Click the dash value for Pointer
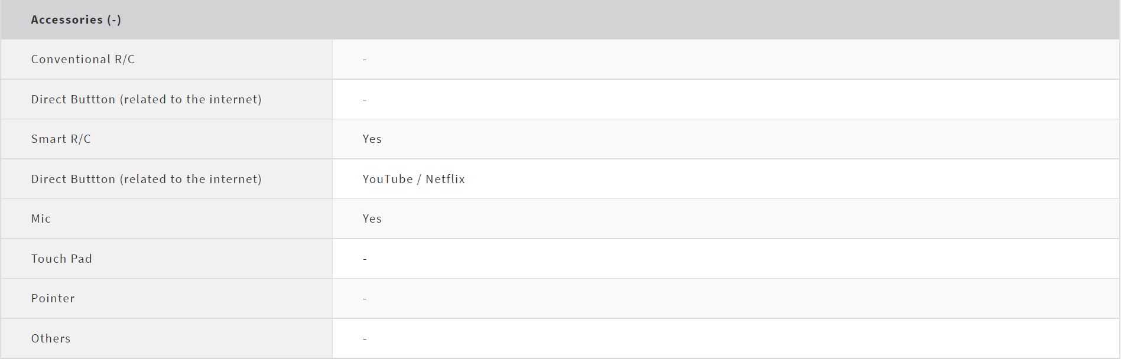This screenshot has width=1121, height=359. tap(365, 298)
